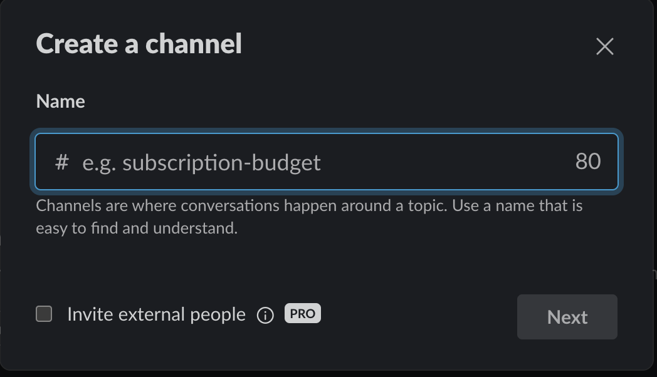Screen dimensions: 657x377
Task: Click the Next button
Action: pos(567,317)
